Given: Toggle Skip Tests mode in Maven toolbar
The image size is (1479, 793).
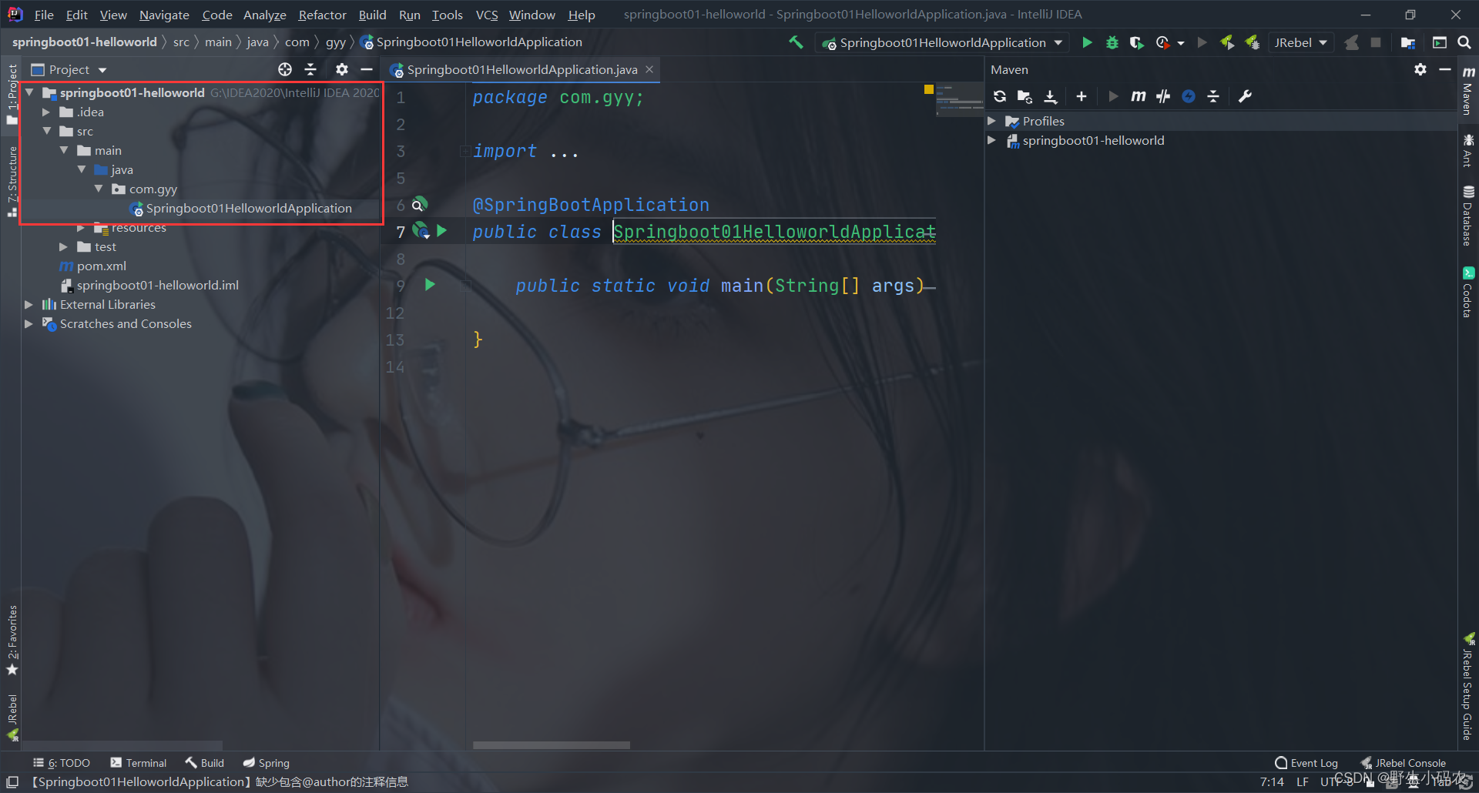Looking at the screenshot, I should coord(1163,96).
